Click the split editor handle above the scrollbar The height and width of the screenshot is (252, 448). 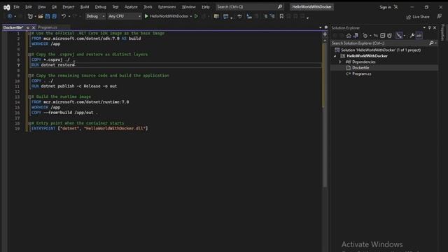(x=325, y=34)
